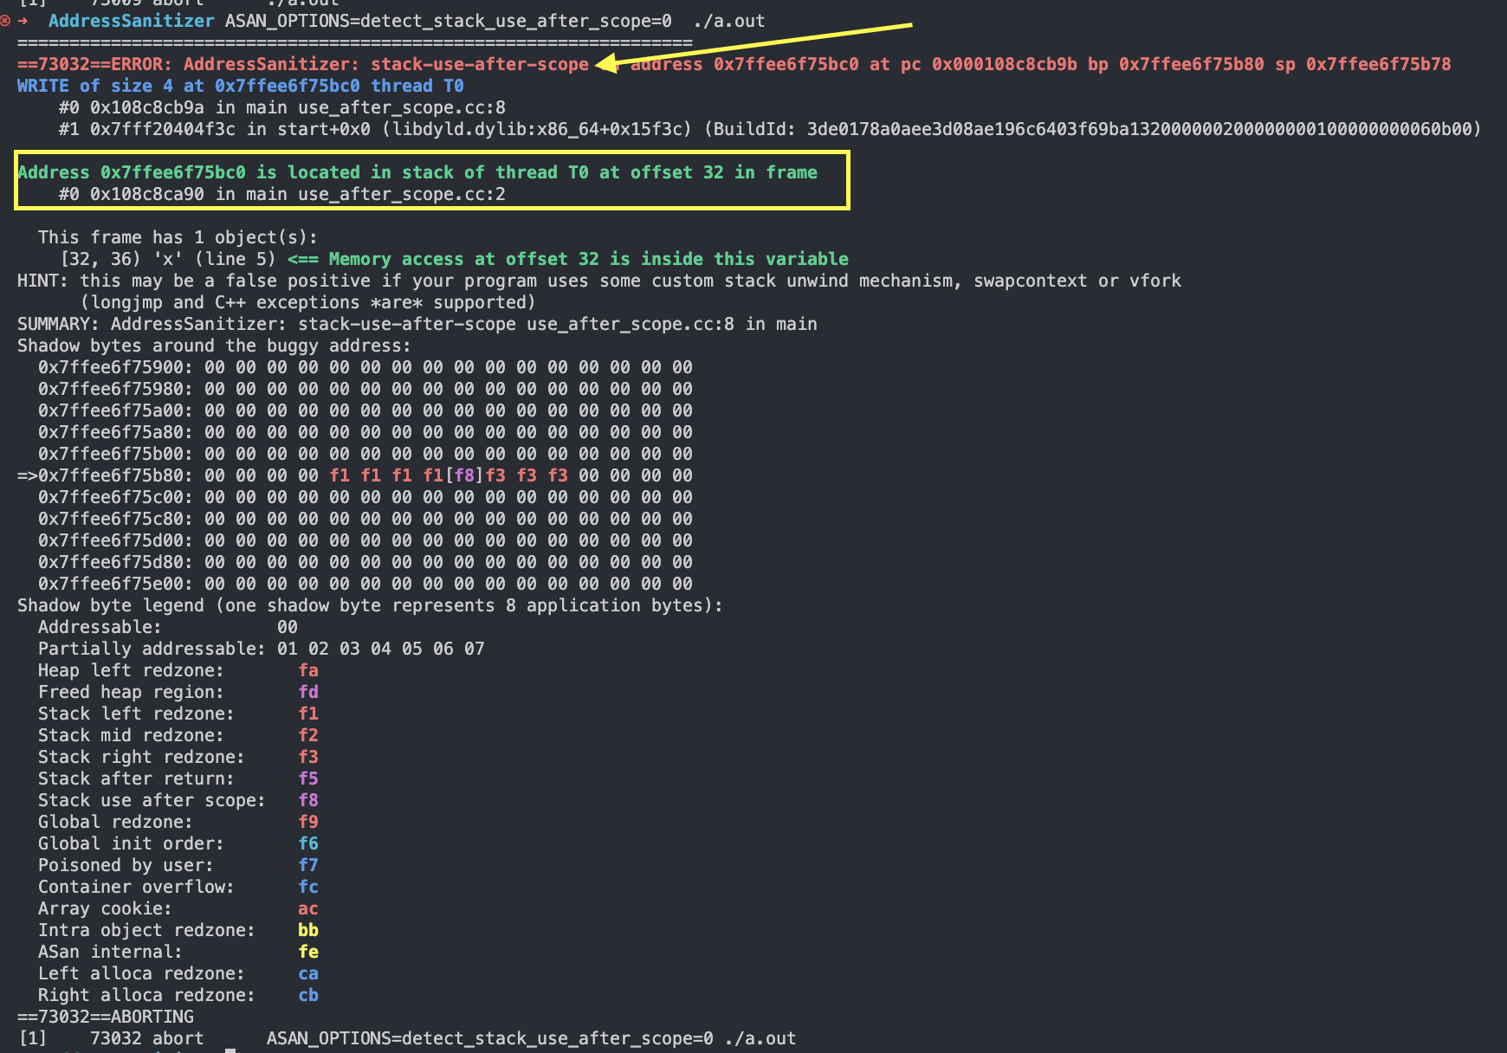Click 'bp 0x7ffee6f75b80' in the error line
Image resolution: width=1507 pixels, height=1053 pixels.
click(1176, 64)
